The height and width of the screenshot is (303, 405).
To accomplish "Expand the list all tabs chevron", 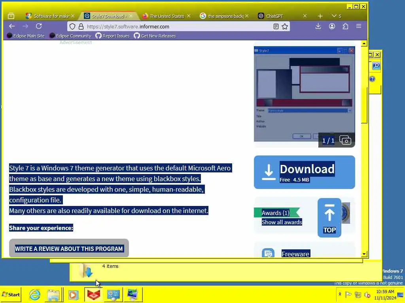I will coord(334,16).
